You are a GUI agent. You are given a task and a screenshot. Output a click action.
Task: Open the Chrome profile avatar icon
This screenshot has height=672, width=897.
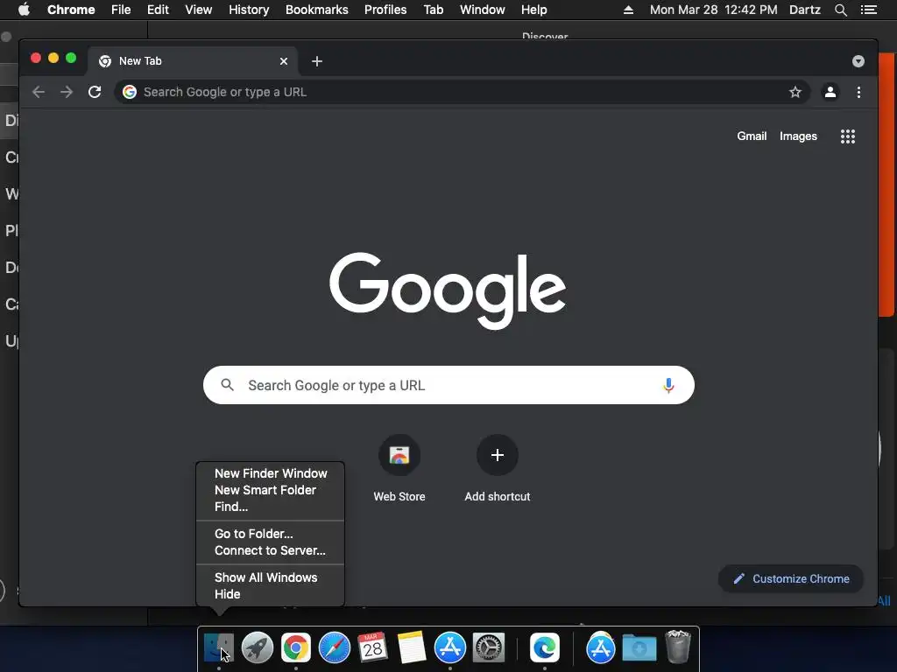[x=830, y=92]
